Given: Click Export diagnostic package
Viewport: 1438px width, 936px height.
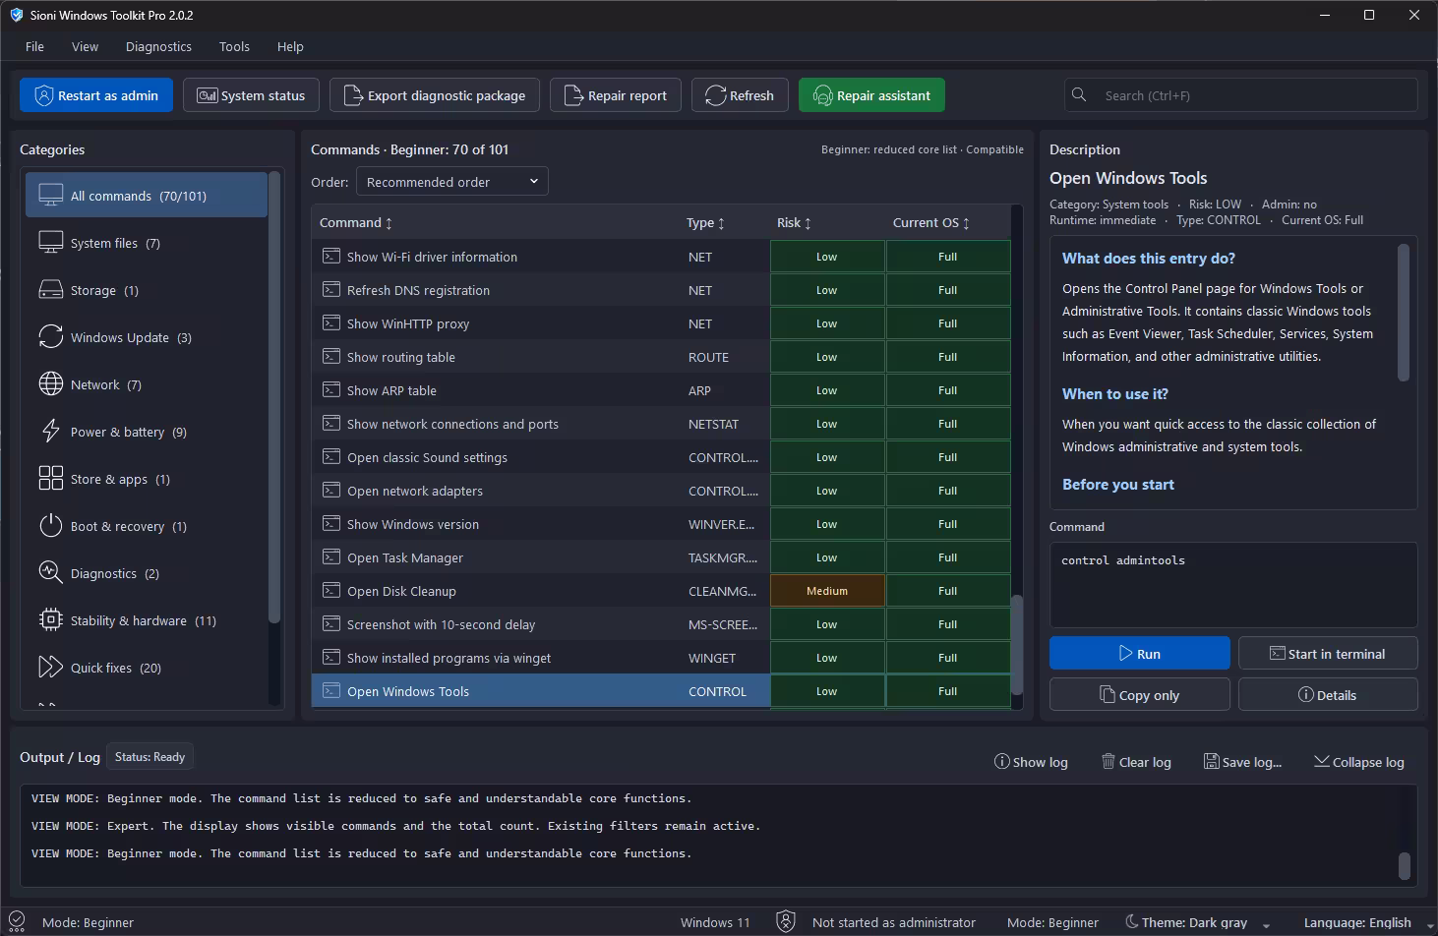Looking at the screenshot, I should (435, 95).
